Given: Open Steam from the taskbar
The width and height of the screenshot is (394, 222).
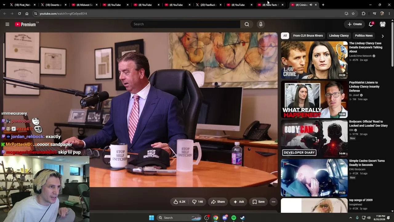Looking at the screenshot, I should [x=243, y=218].
